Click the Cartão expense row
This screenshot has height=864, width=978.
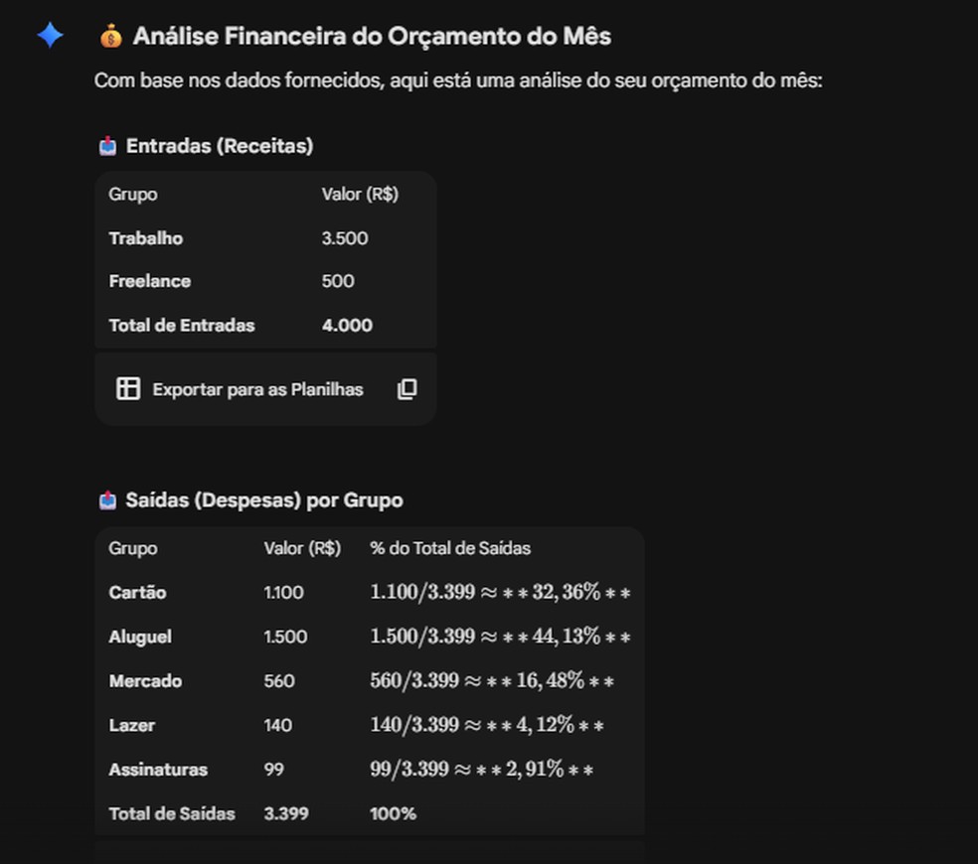[x=136, y=592]
